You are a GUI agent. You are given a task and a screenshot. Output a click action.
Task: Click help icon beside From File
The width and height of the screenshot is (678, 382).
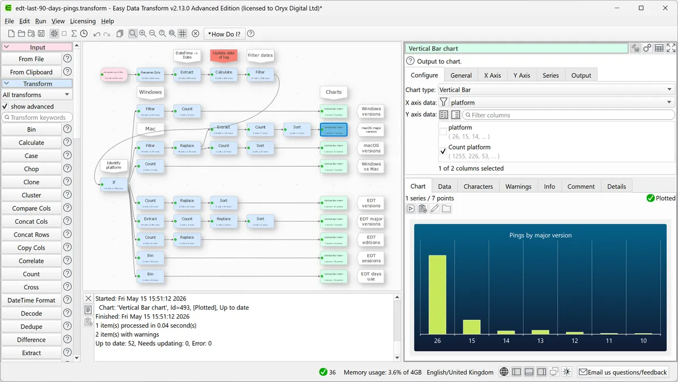tap(67, 58)
